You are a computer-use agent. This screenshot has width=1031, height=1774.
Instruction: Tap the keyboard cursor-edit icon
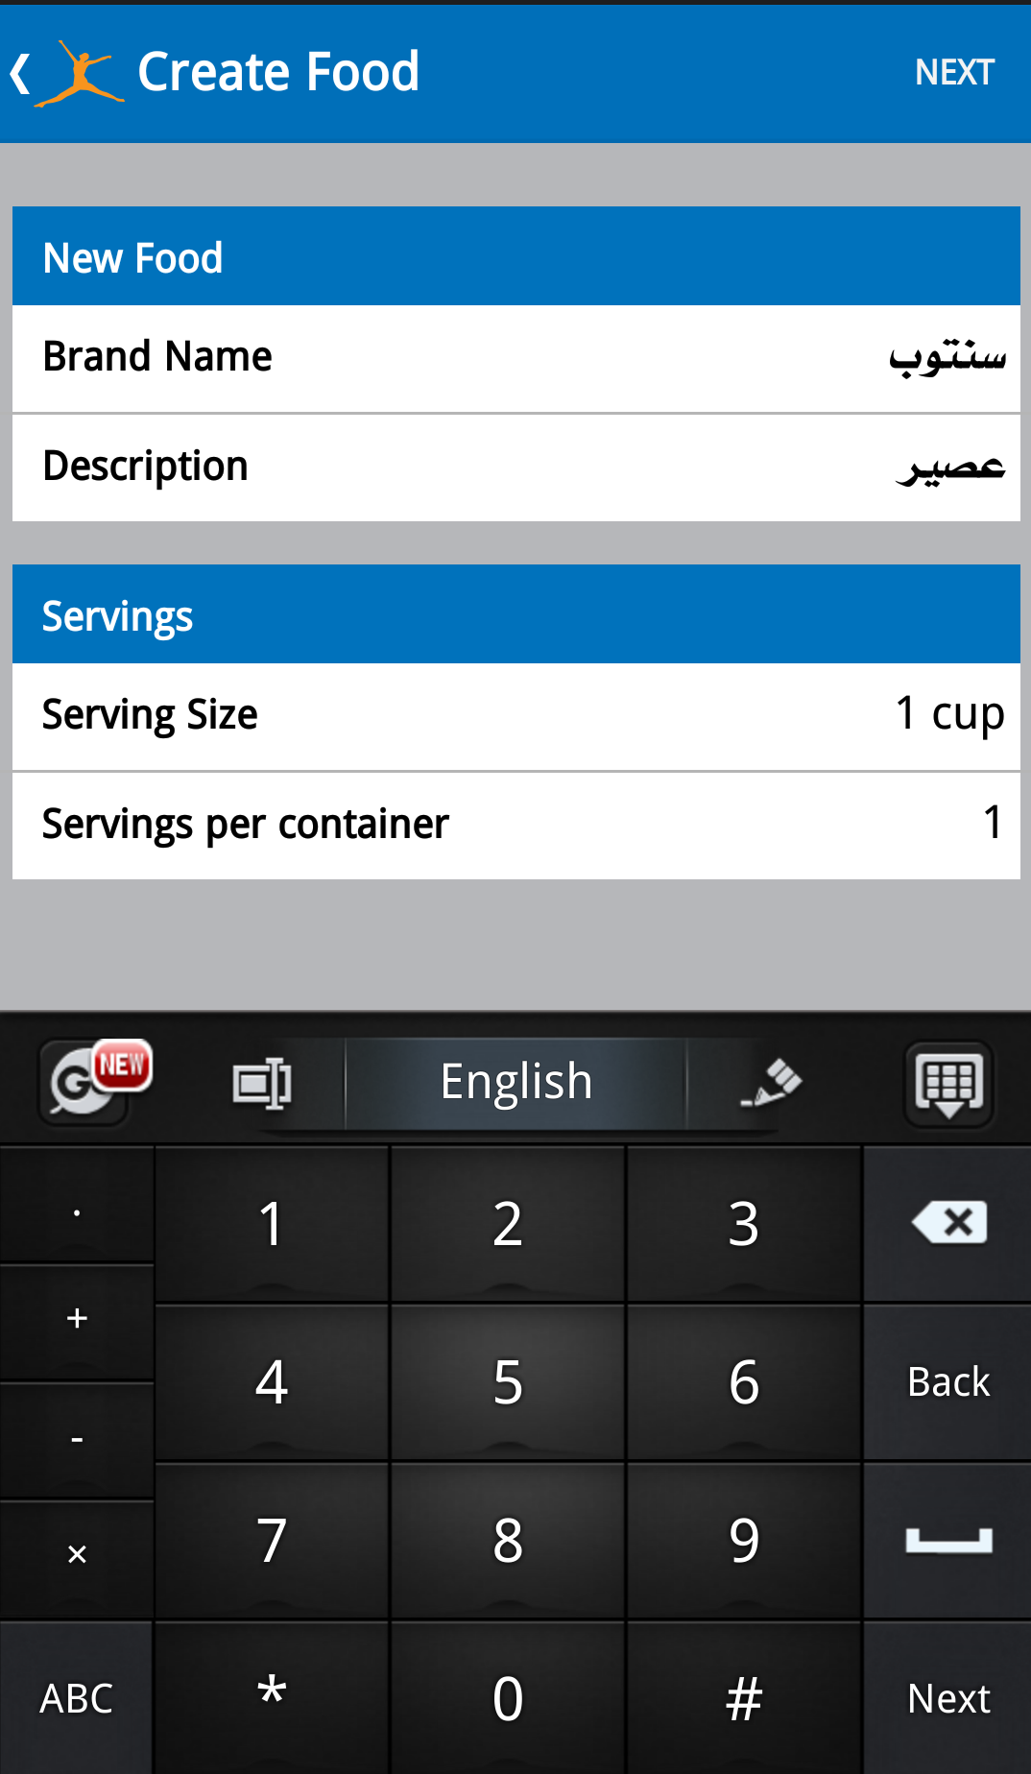[x=262, y=1084]
